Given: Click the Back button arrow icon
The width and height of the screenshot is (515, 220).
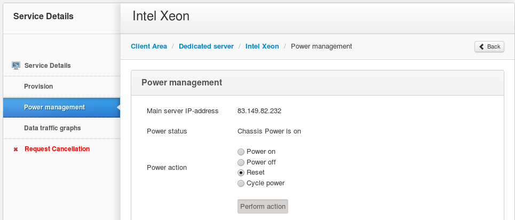Looking at the screenshot, I should (x=481, y=46).
